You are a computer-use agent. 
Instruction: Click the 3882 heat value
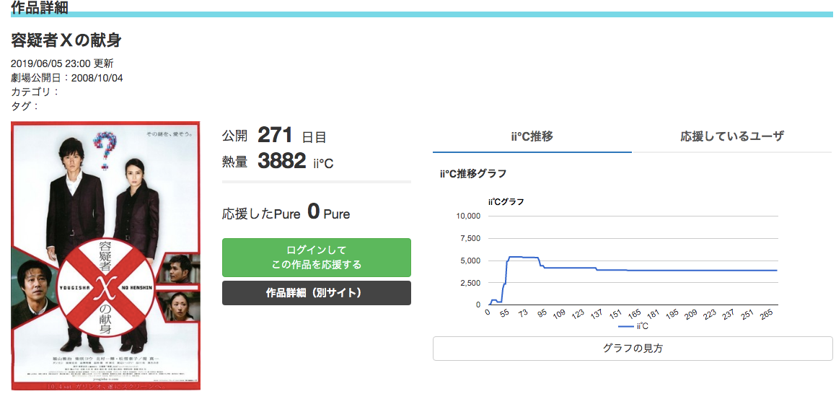click(282, 160)
